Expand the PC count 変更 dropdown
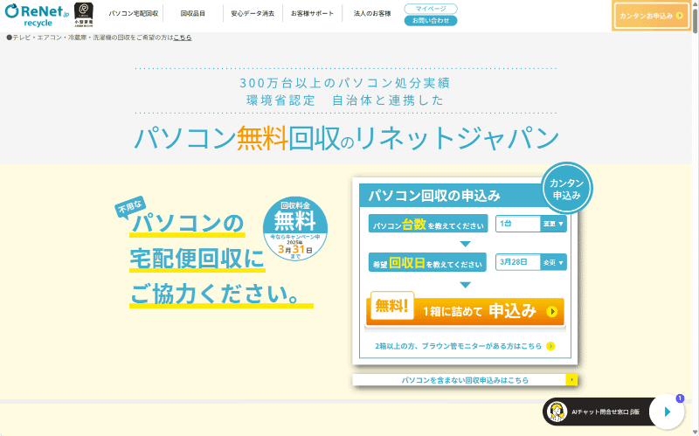The width and height of the screenshot is (699, 436). 554,224
